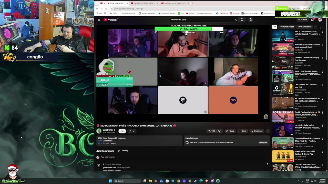Open Discord from taskbar

click(212, 181)
